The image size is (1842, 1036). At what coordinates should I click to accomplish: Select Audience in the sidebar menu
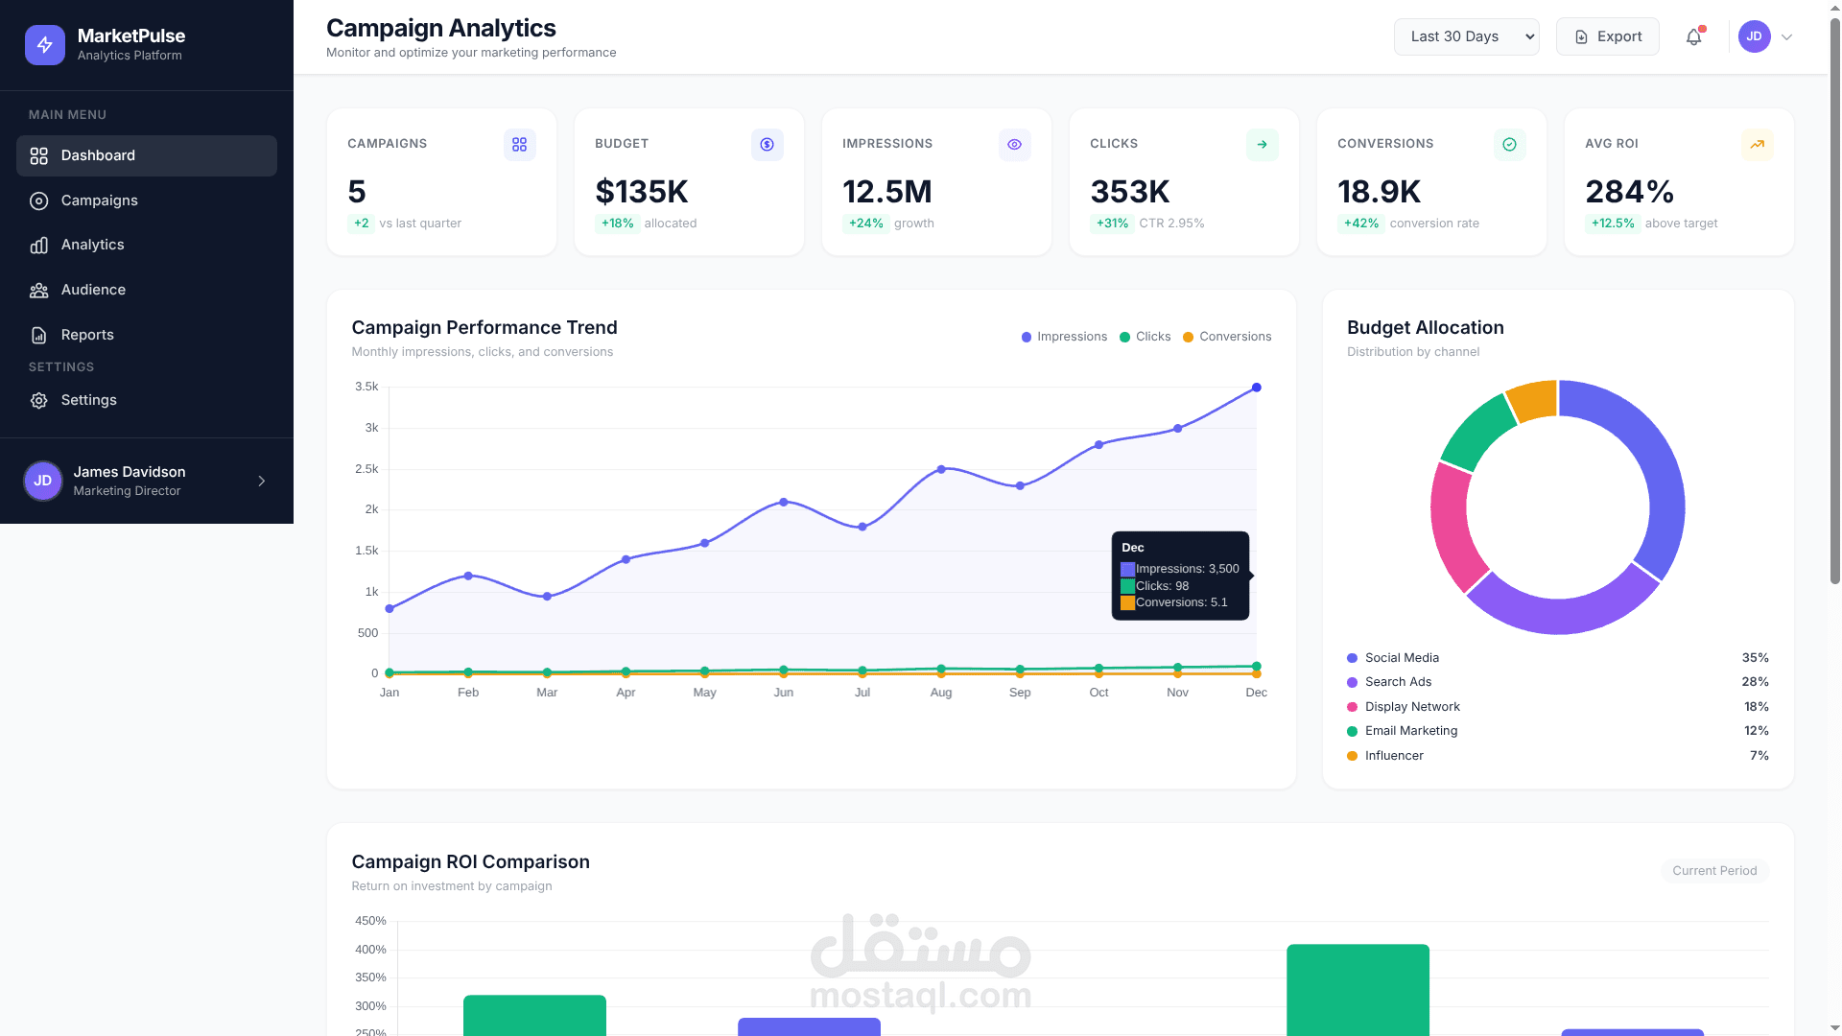[147, 290]
